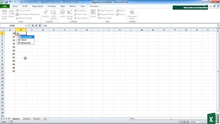The width and height of the screenshot is (220, 124).
Task: Open control Properties
Action: coord(80,11)
